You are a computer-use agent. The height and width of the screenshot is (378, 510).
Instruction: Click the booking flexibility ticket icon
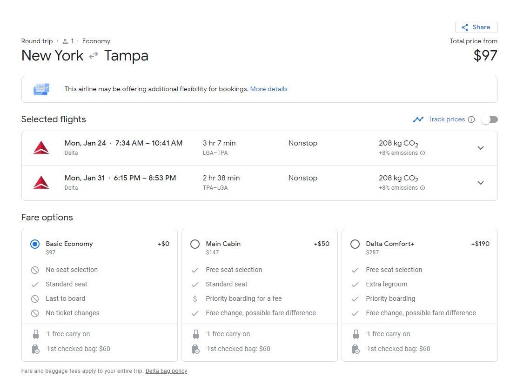(x=41, y=89)
